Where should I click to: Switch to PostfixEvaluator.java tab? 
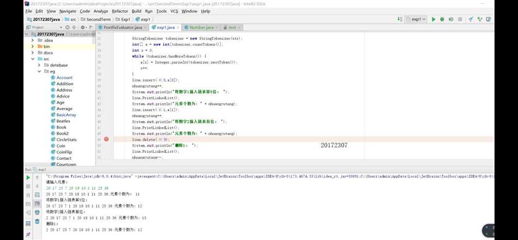coord(123,27)
